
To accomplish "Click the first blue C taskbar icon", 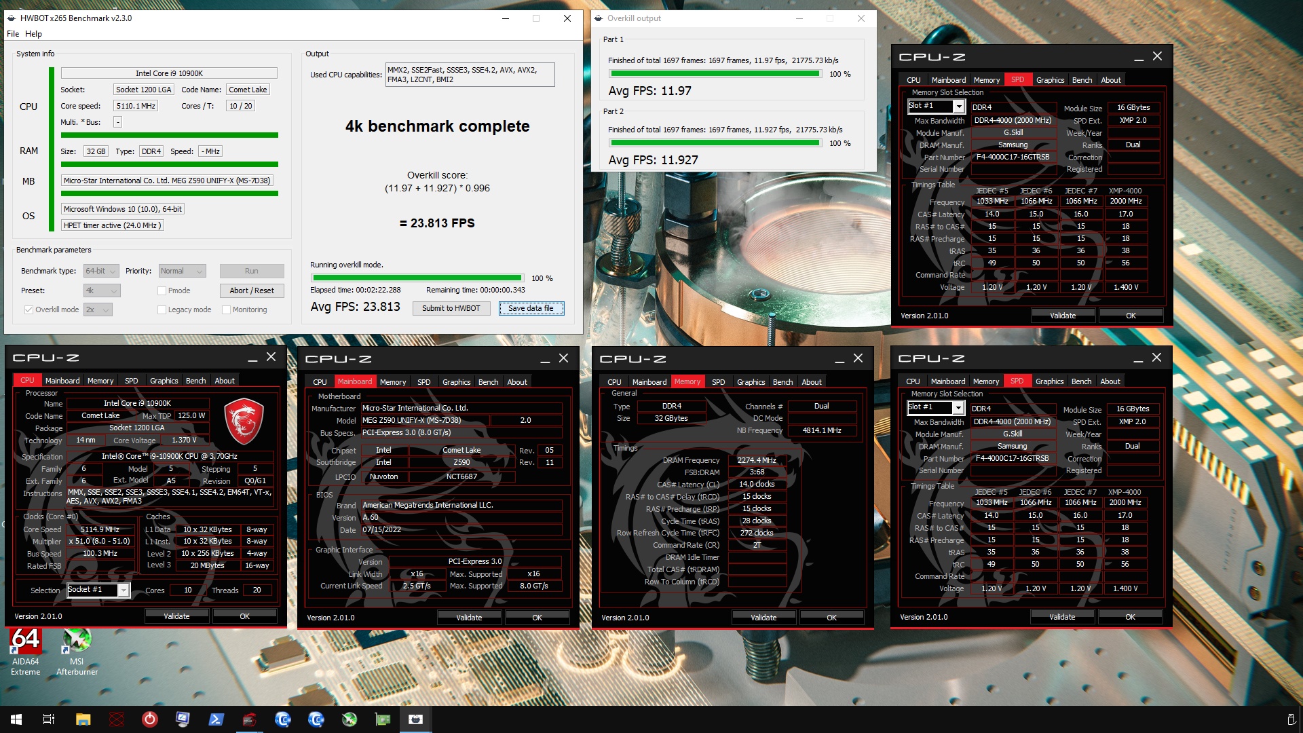I will 282,719.
